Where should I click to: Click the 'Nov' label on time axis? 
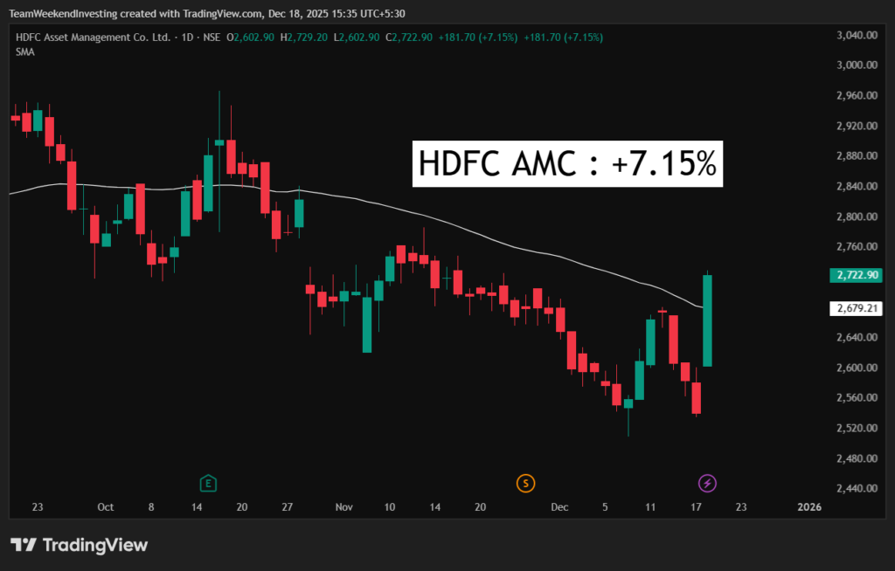(x=344, y=507)
